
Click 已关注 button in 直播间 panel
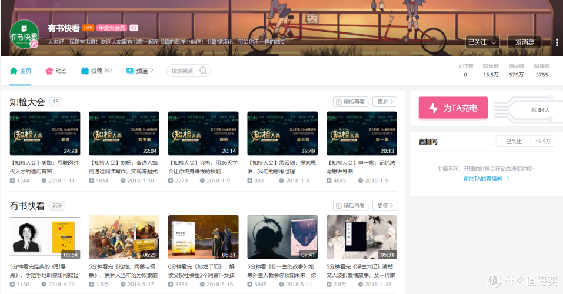click(514, 142)
